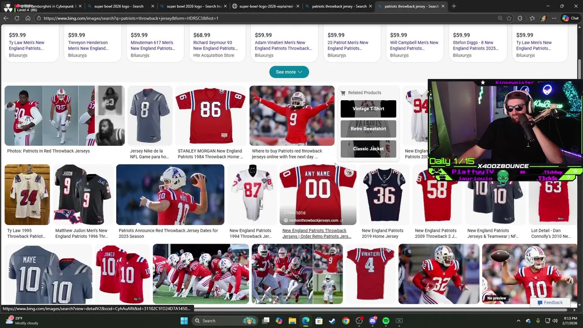The width and height of the screenshot is (583, 328).
Task: Click the browser address bar URL
Action: (x=131, y=18)
